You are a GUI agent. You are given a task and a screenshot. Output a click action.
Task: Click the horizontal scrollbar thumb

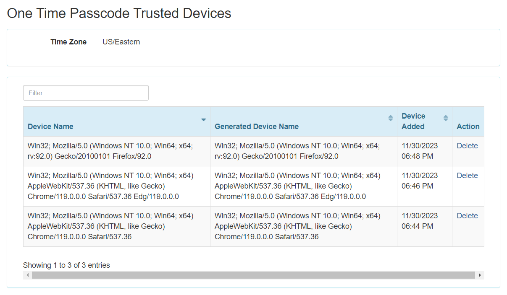tap(253, 275)
